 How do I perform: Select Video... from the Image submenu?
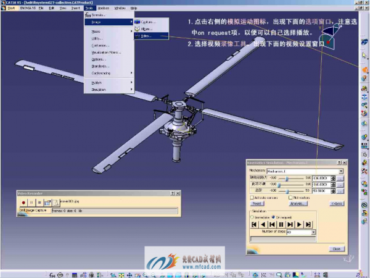coord(146,36)
